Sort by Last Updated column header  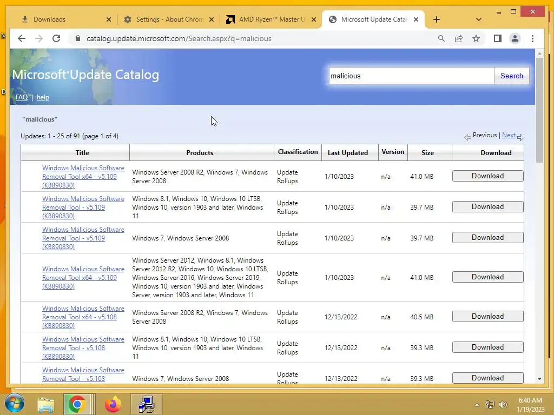pyautogui.click(x=348, y=152)
